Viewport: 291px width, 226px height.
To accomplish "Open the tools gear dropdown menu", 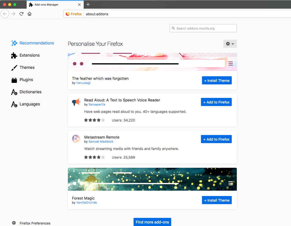I will click(230, 43).
